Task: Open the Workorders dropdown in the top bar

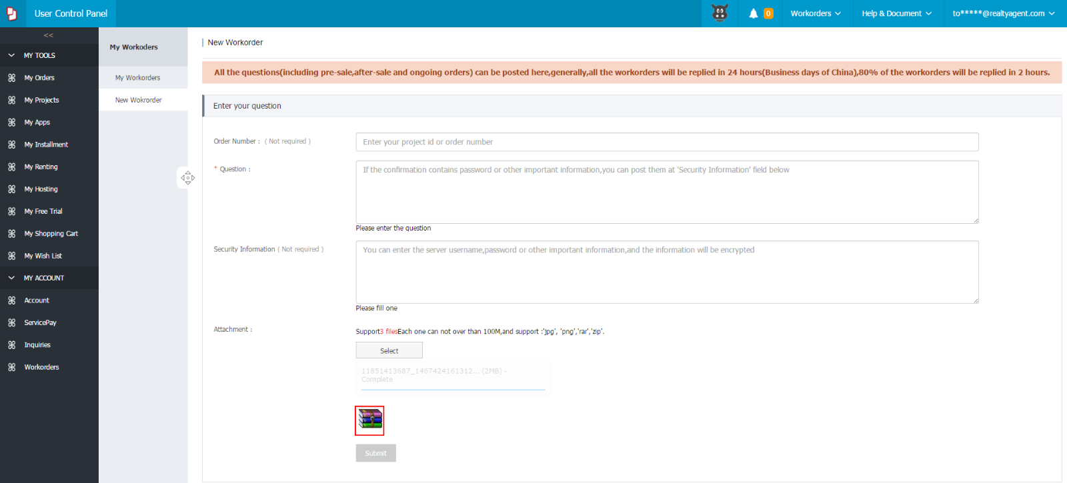Action: (816, 13)
